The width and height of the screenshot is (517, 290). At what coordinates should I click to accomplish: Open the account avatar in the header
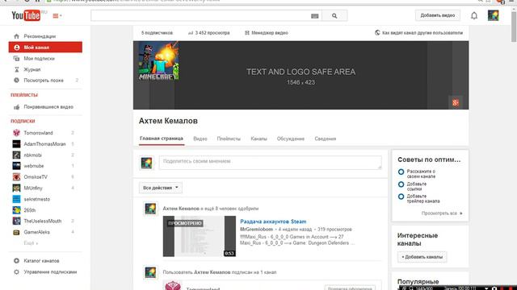click(x=494, y=15)
